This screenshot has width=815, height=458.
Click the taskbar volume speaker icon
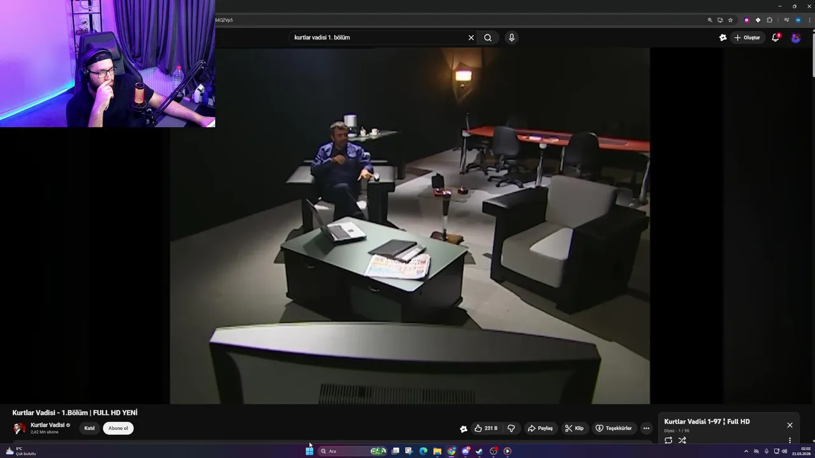point(784,451)
